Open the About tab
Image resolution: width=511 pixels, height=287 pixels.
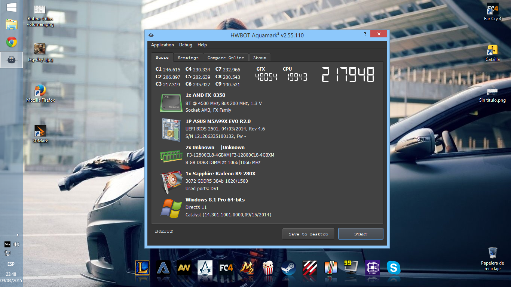260,58
